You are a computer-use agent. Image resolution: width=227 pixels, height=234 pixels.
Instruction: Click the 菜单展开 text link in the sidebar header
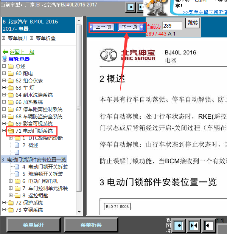(x=18, y=38)
